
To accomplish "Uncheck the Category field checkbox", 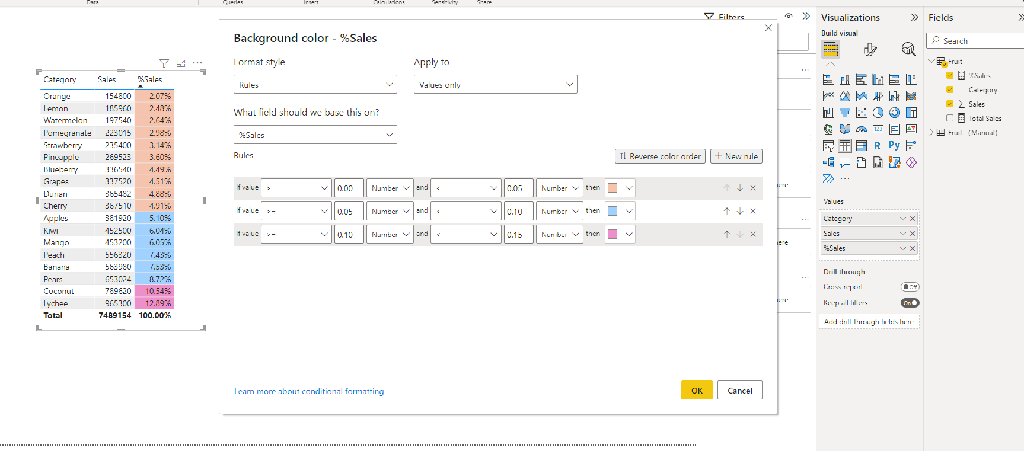I will [x=950, y=89].
